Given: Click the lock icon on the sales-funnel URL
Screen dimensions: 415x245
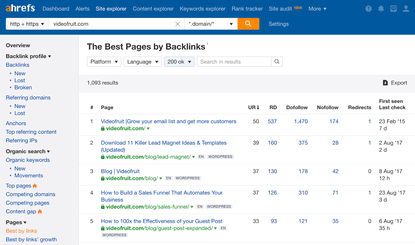Looking at the screenshot, I should [103, 207].
